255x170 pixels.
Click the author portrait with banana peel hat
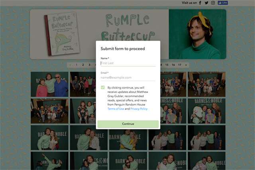point(197,34)
